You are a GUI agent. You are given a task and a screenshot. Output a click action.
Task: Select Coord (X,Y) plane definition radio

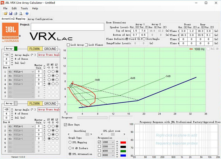[x=127, y=39]
